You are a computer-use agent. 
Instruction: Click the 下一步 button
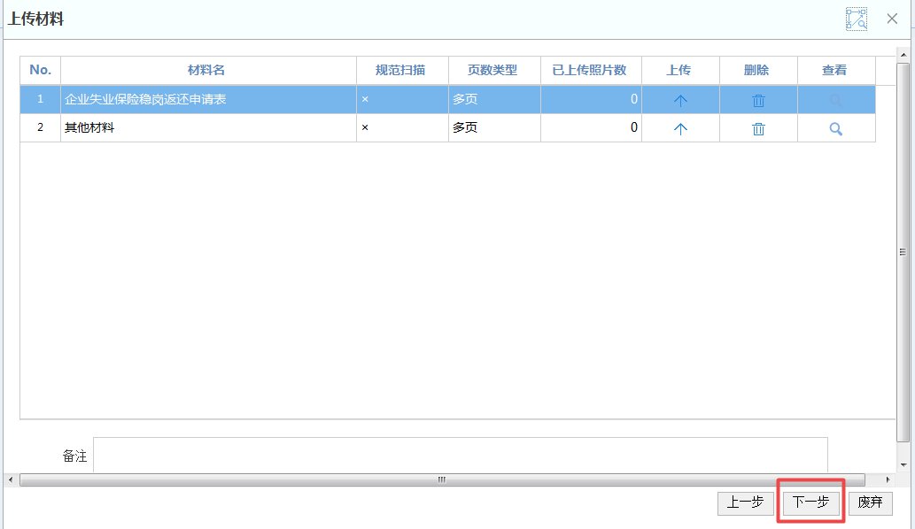coord(810,502)
